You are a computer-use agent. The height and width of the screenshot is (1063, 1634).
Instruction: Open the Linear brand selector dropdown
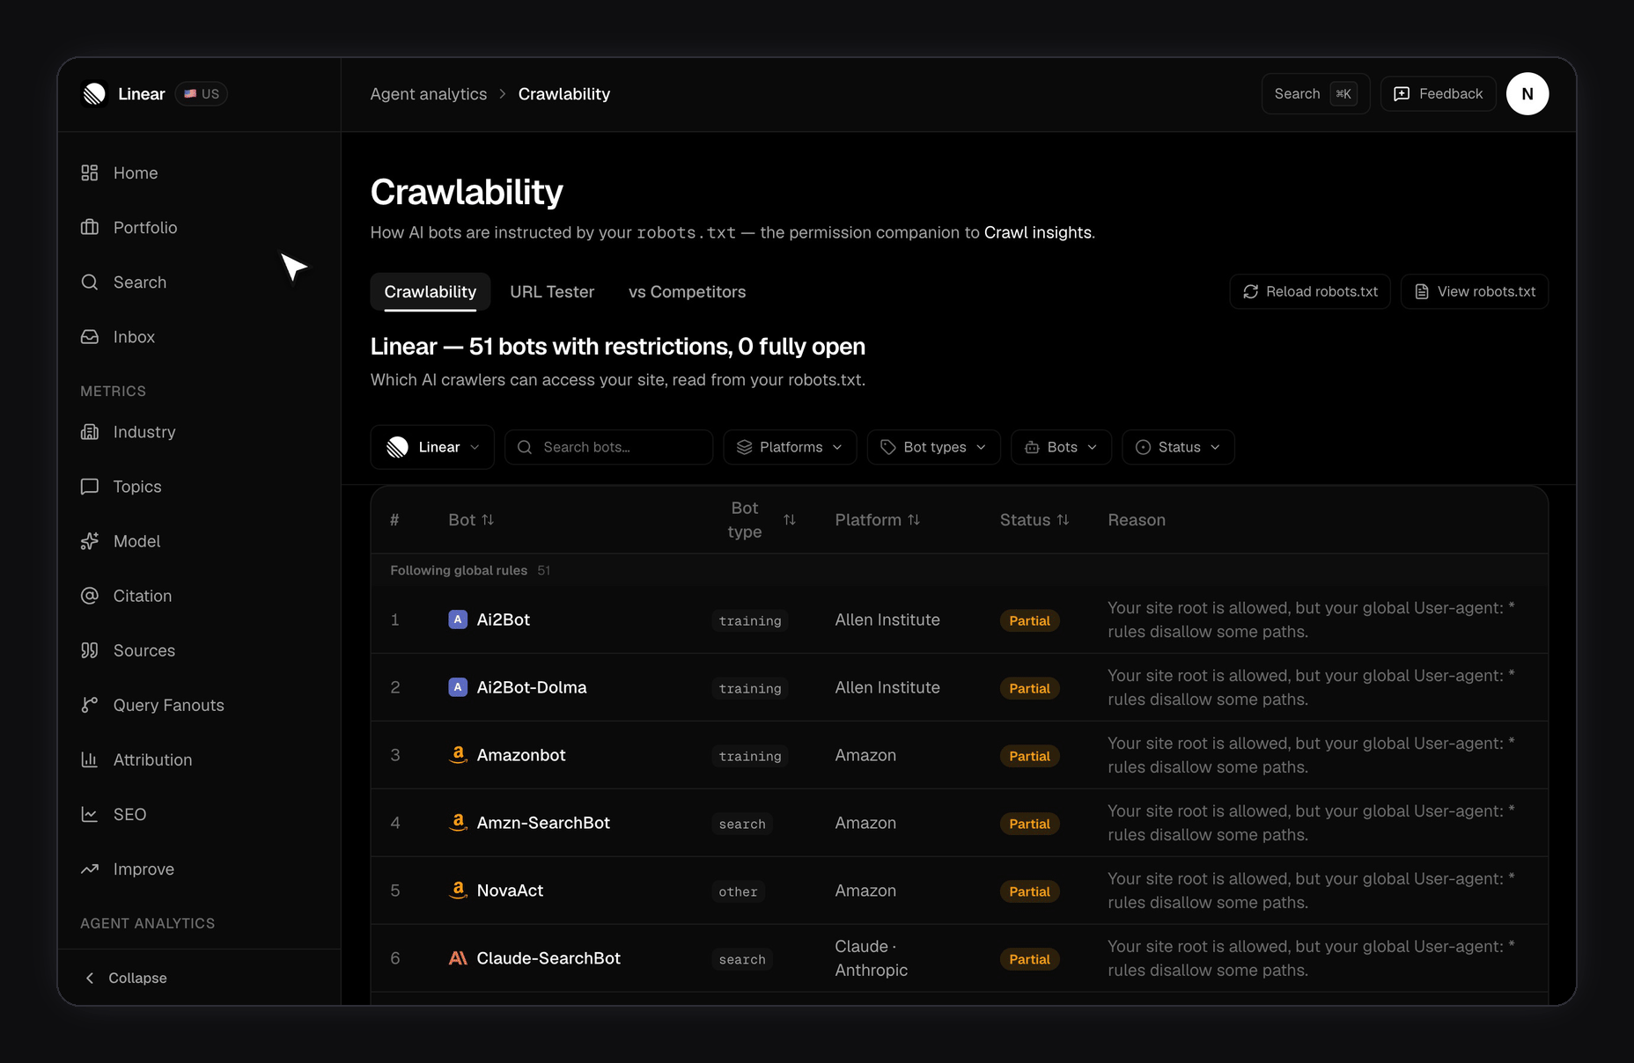[x=432, y=447]
